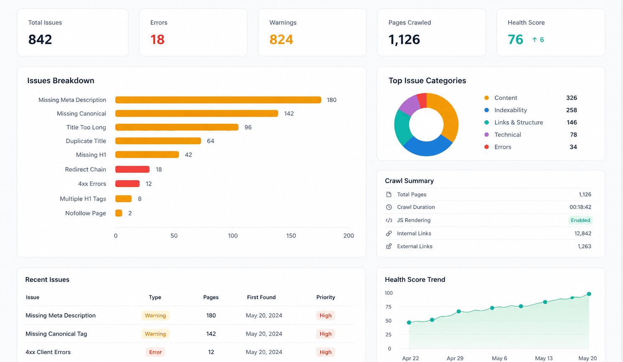Screen dimensions: 623x362
Task: Click the red Errors count 18 card value
Action: (x=158, y=40)
